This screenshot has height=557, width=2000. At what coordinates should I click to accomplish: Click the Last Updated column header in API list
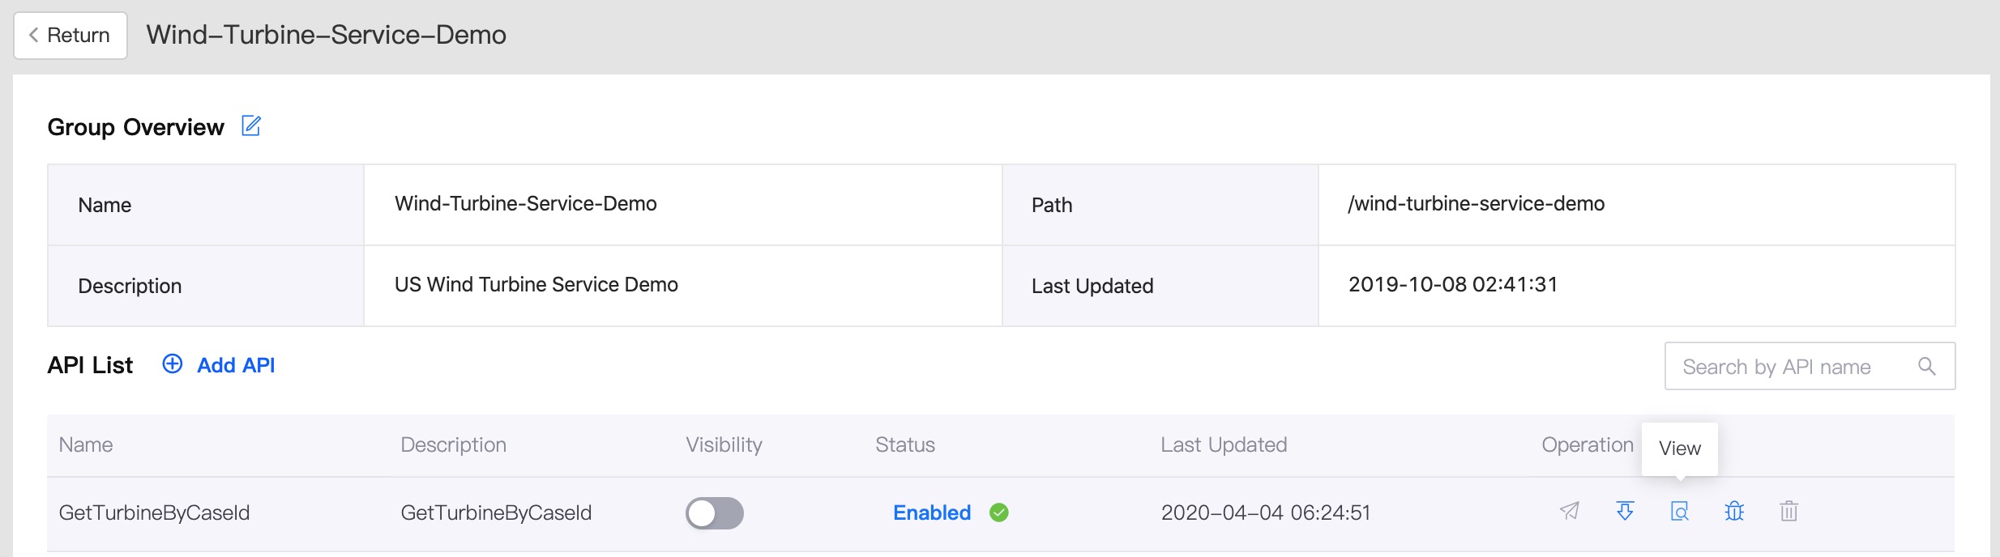[x=1223, y=445]
